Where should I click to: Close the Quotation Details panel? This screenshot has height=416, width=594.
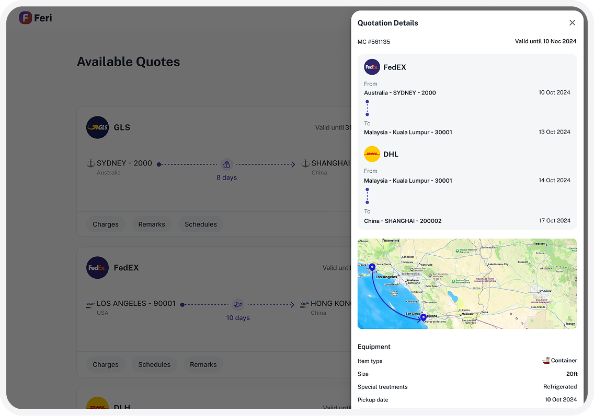pyautogui.click(x=572, y=23)
